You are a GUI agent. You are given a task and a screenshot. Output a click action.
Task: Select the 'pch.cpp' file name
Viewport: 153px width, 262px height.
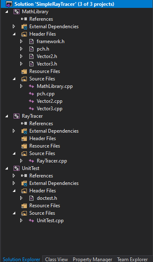pyautogui.click(x=45, y=94)
